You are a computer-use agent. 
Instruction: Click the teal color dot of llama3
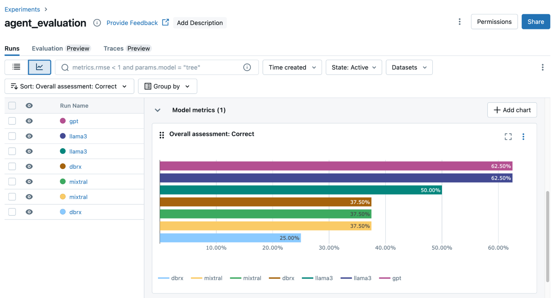tap(63, 151)
